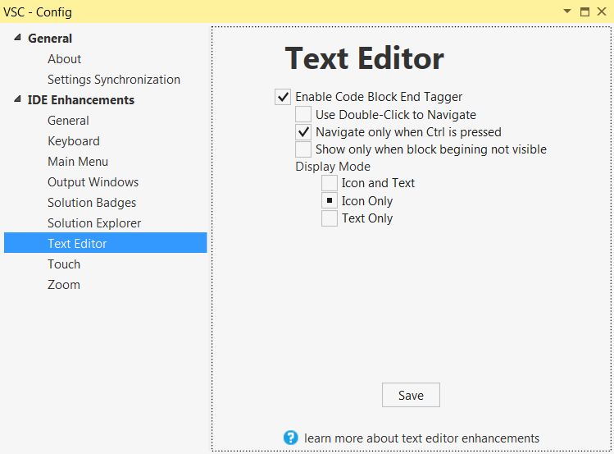This screenshot has height=454, width=614.
Task: Click the Text Editor page title
Action: 364,59
